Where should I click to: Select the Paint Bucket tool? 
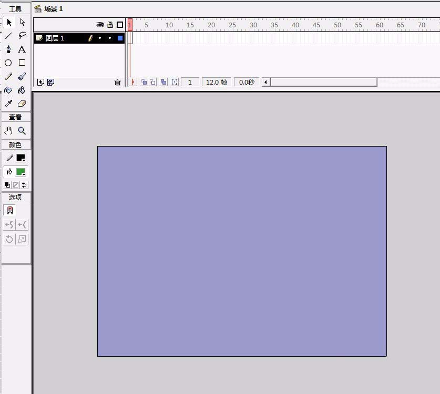point(22,90)
